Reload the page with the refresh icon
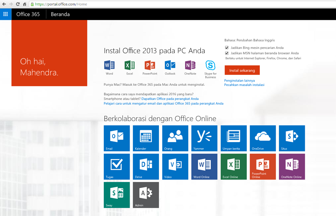The width and height of the screenshot is (336, 216). (x=18, y=4)
